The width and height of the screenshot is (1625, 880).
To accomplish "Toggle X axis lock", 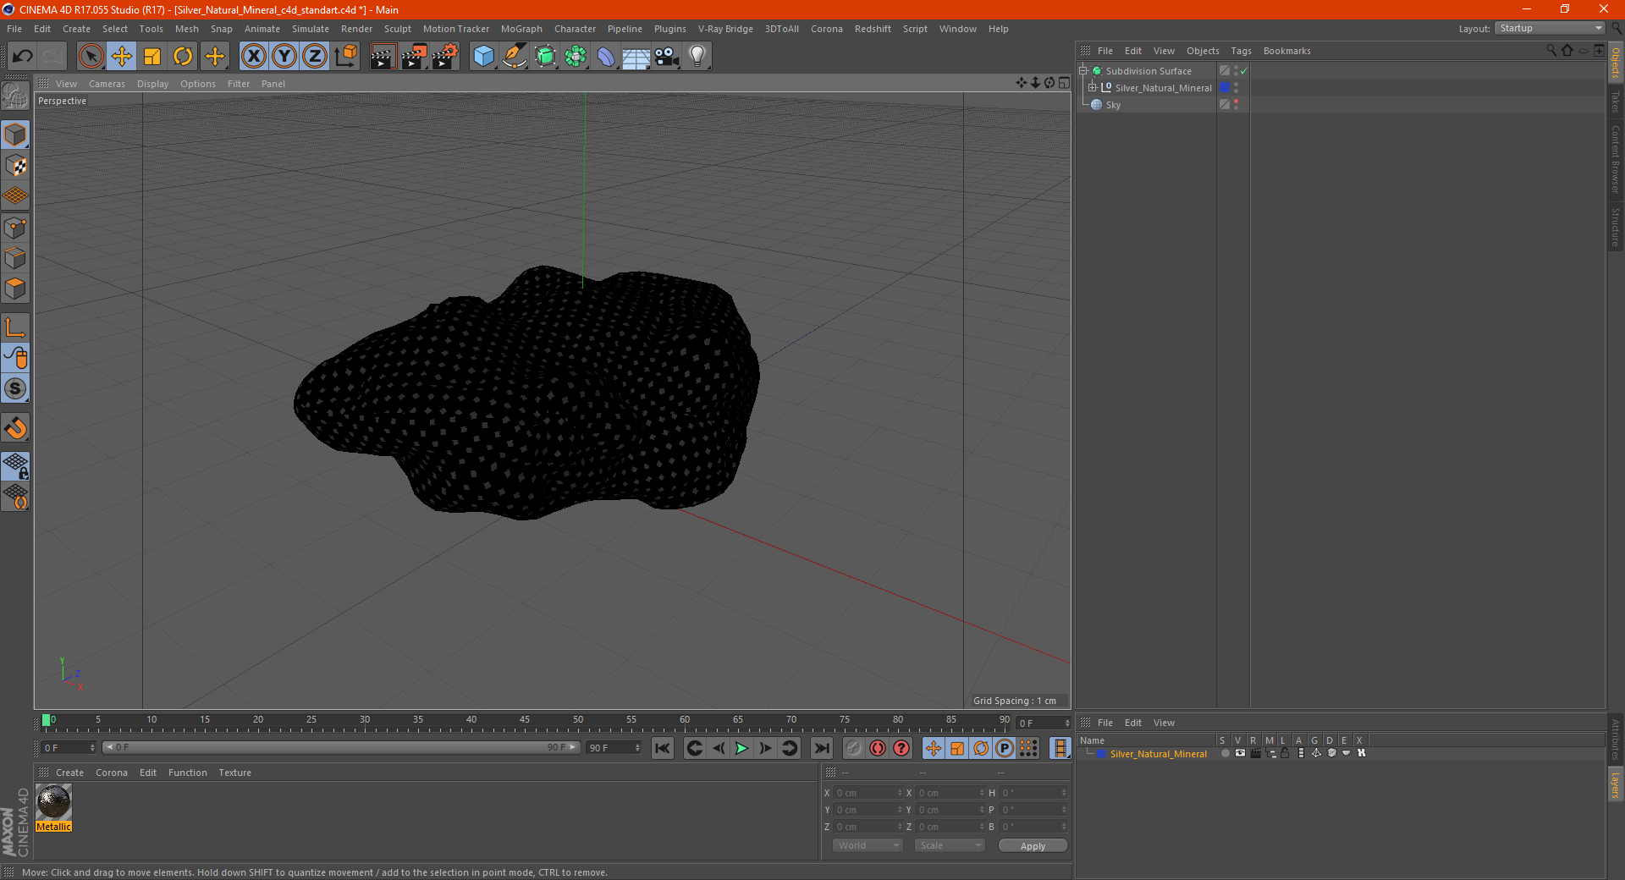I will point(253,57).
